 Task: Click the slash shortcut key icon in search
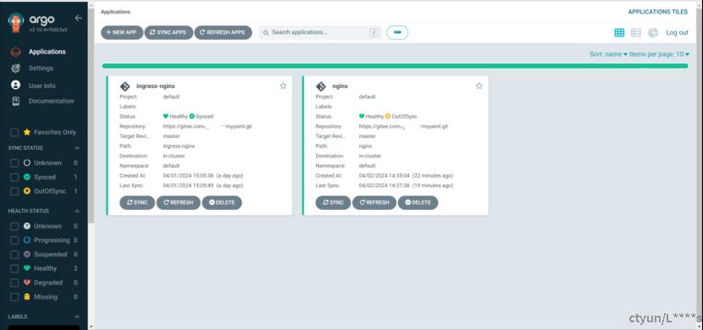[x=374, y=33]
